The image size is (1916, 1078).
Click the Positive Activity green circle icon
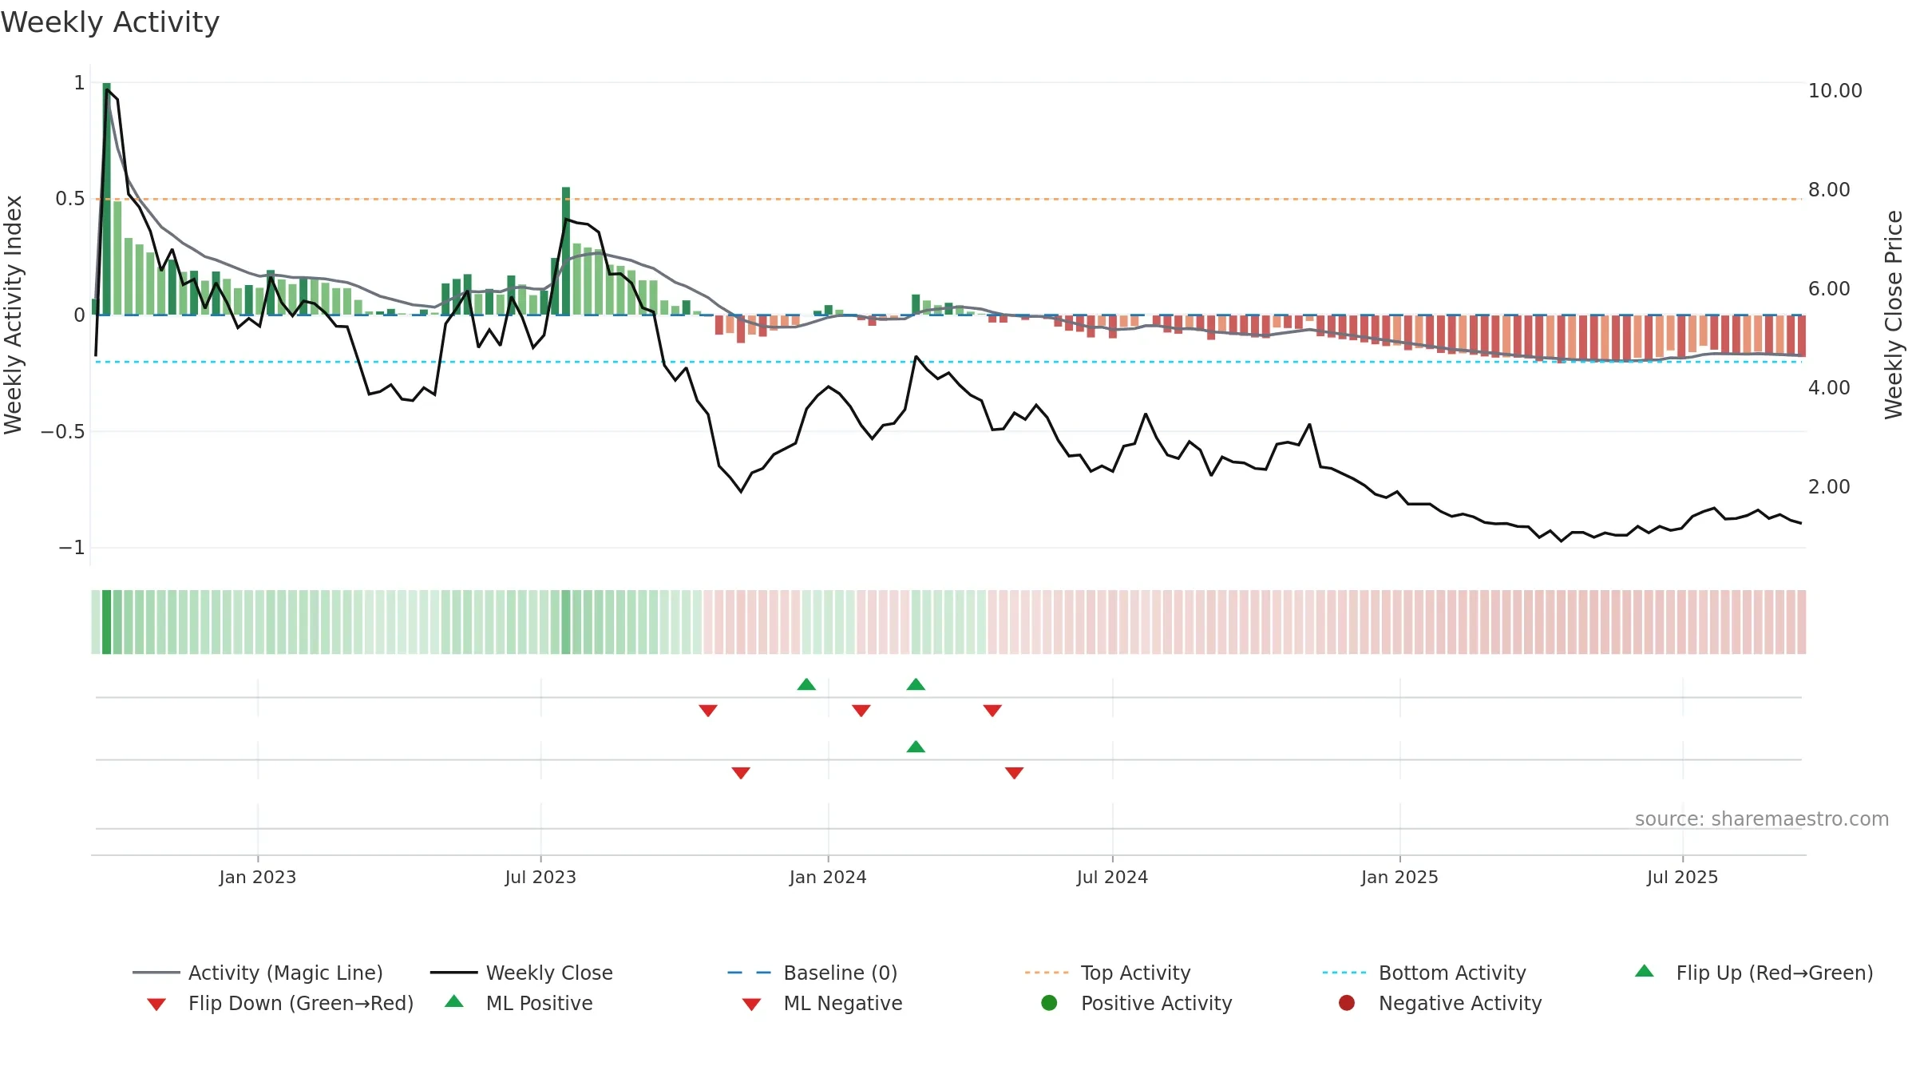(1049, 1003)
